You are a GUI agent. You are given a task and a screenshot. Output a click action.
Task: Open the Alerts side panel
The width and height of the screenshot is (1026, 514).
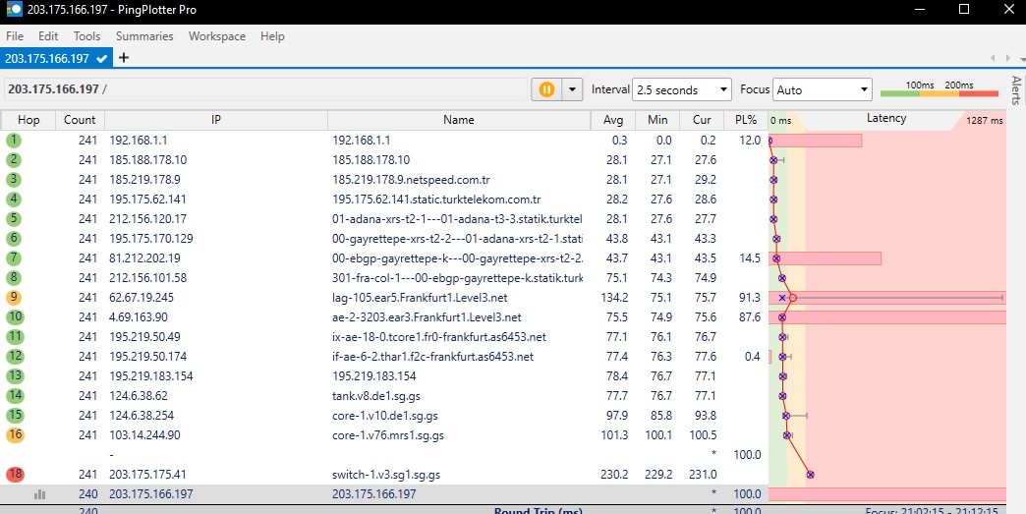[x=1016, y=90]
